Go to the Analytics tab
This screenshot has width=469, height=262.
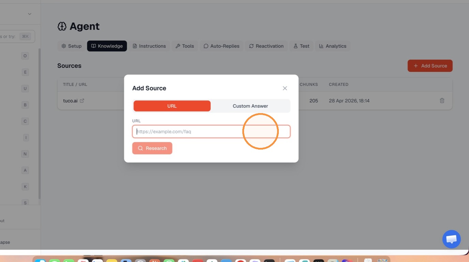coord(333,46)
